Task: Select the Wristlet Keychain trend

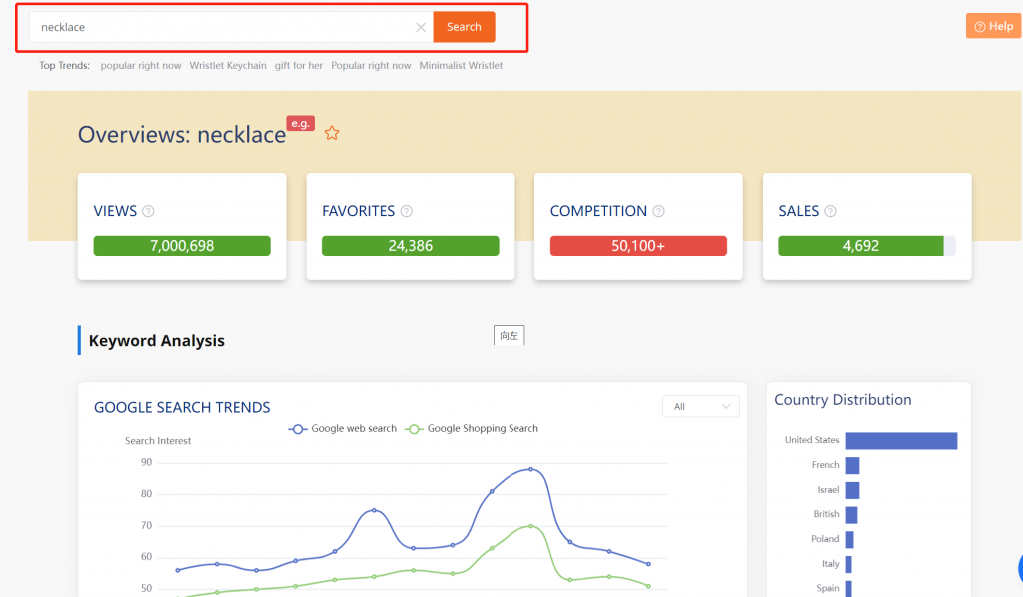Action: coord(228,66)
